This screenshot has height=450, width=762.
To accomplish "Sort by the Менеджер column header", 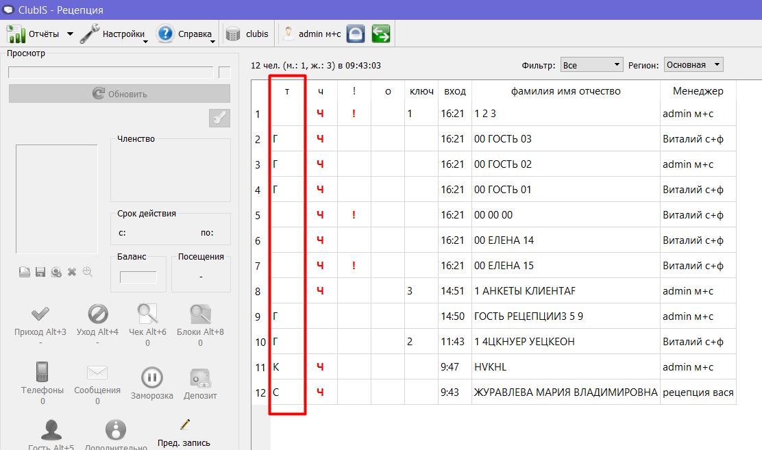I will [x=698, y=91].
